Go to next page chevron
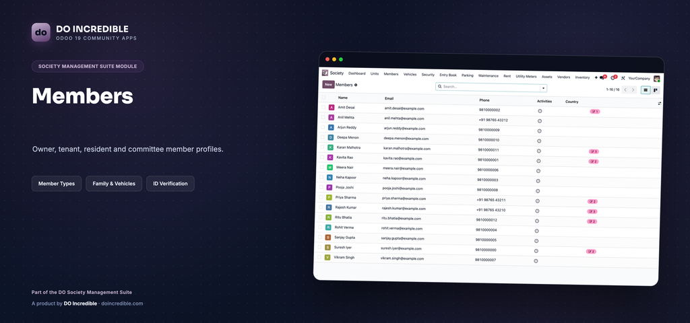690x323 pixels. pyautogui.click(x=633, y=89)
